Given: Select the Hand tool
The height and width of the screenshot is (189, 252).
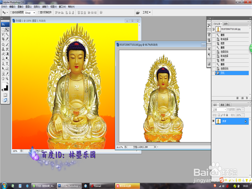Looking at the screenshot, I should pyautogui.click(x=3, y=78).
